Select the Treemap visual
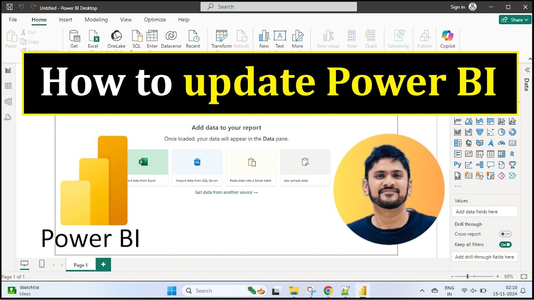The image size is (534, 300). point(458,143)
